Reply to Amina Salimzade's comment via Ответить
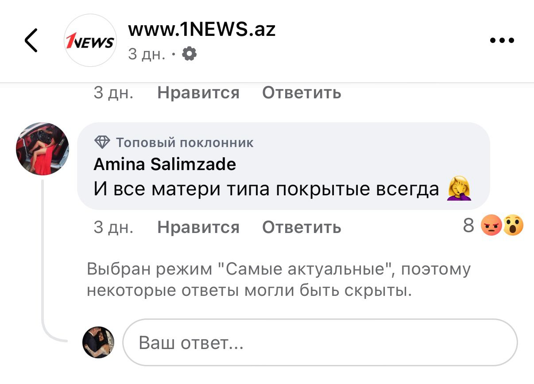The width and height of the screenshot is (534, 384). pyautogui.click(x=302, y=227)
